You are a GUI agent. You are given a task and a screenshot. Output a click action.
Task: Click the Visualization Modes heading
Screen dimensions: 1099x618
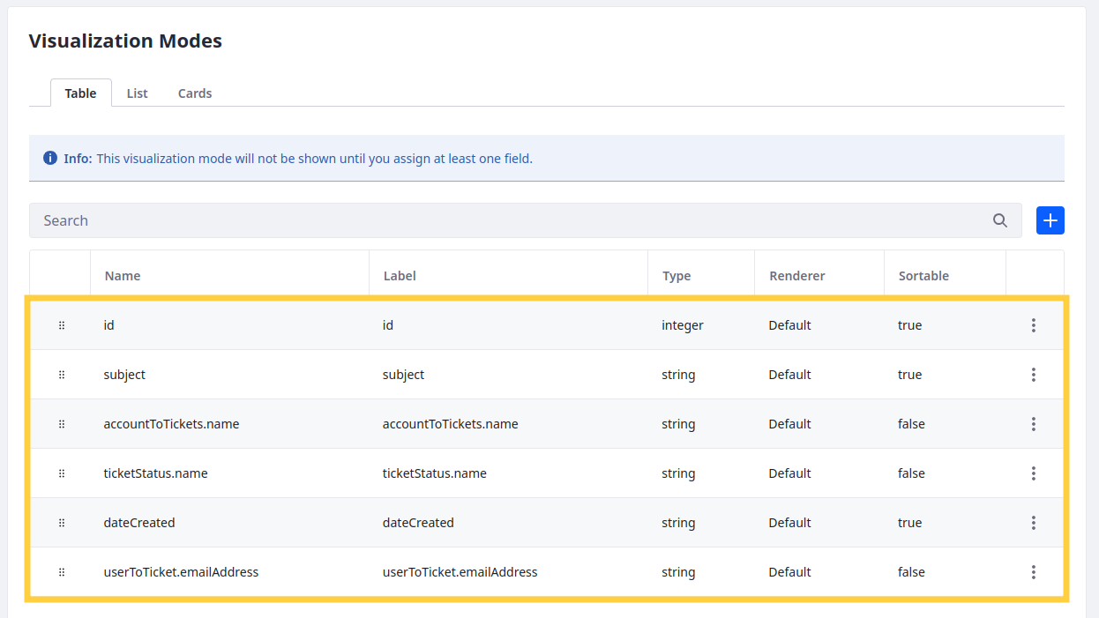click(125, 41)
